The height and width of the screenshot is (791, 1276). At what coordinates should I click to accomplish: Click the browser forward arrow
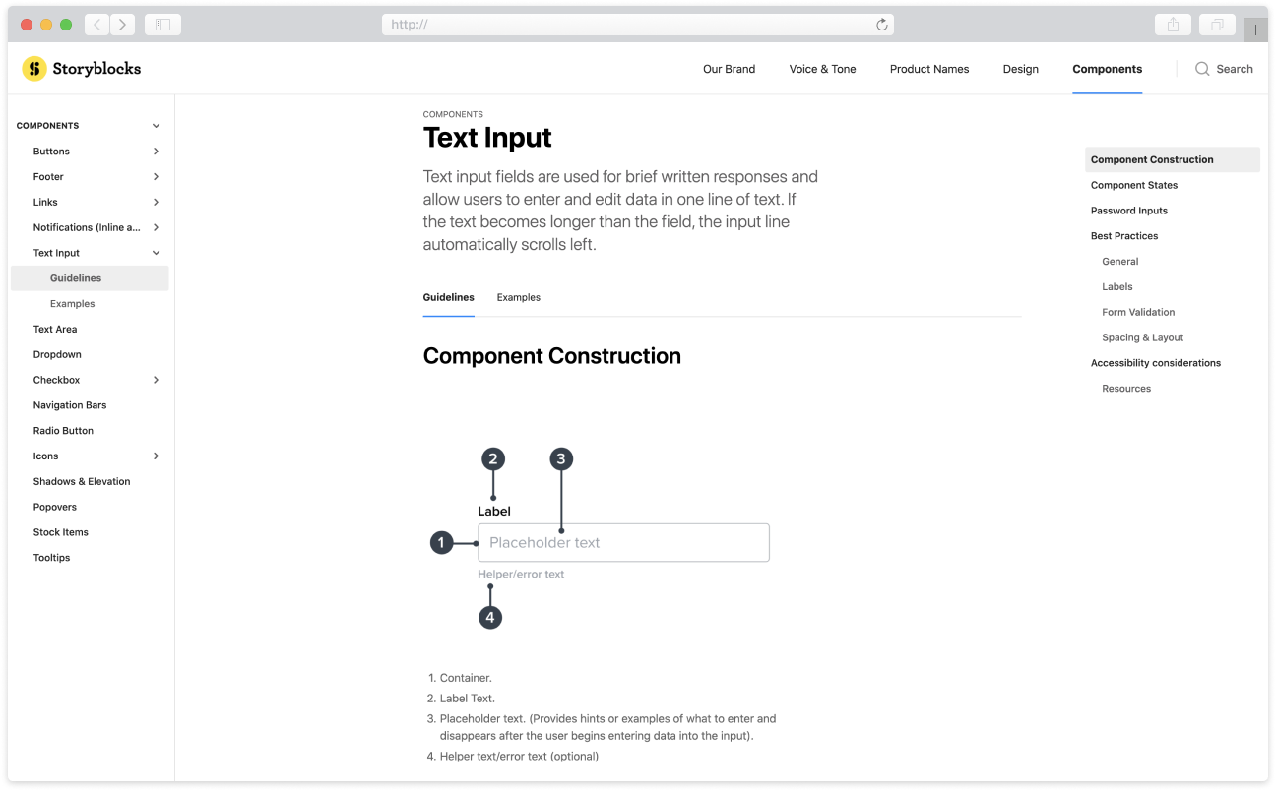(122, 25)
